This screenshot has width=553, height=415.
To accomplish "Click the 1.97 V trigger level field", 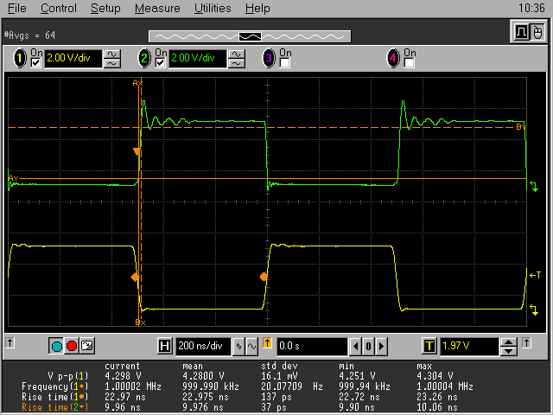I will (x=469, y=346).
